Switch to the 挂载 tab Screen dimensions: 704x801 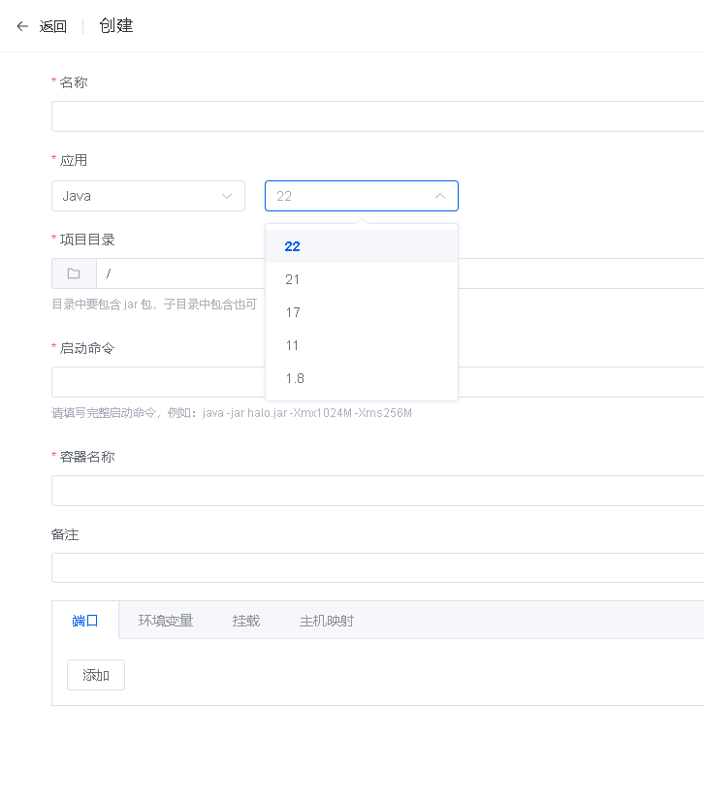246,621
